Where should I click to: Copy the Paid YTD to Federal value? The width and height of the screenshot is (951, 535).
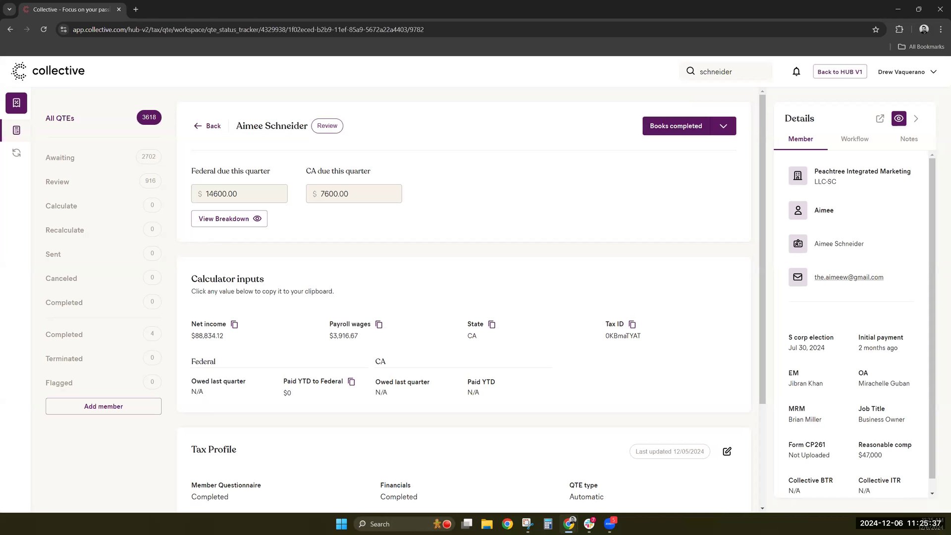[351, 381]
